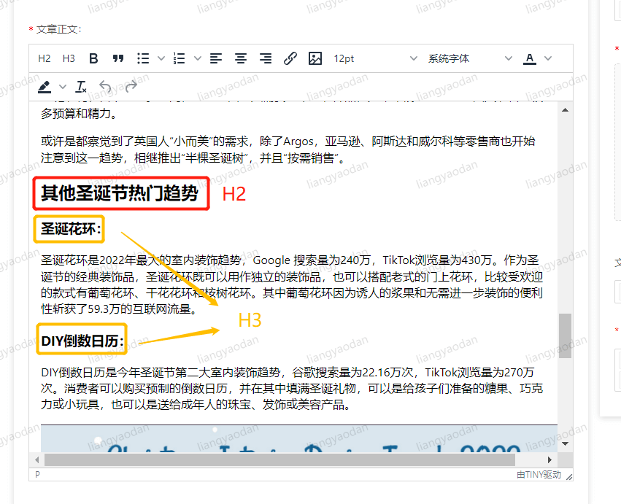The height and width of the screenshot is (504, 621).
Task: Toggle the H2 heading format
Action: [45, 58]
